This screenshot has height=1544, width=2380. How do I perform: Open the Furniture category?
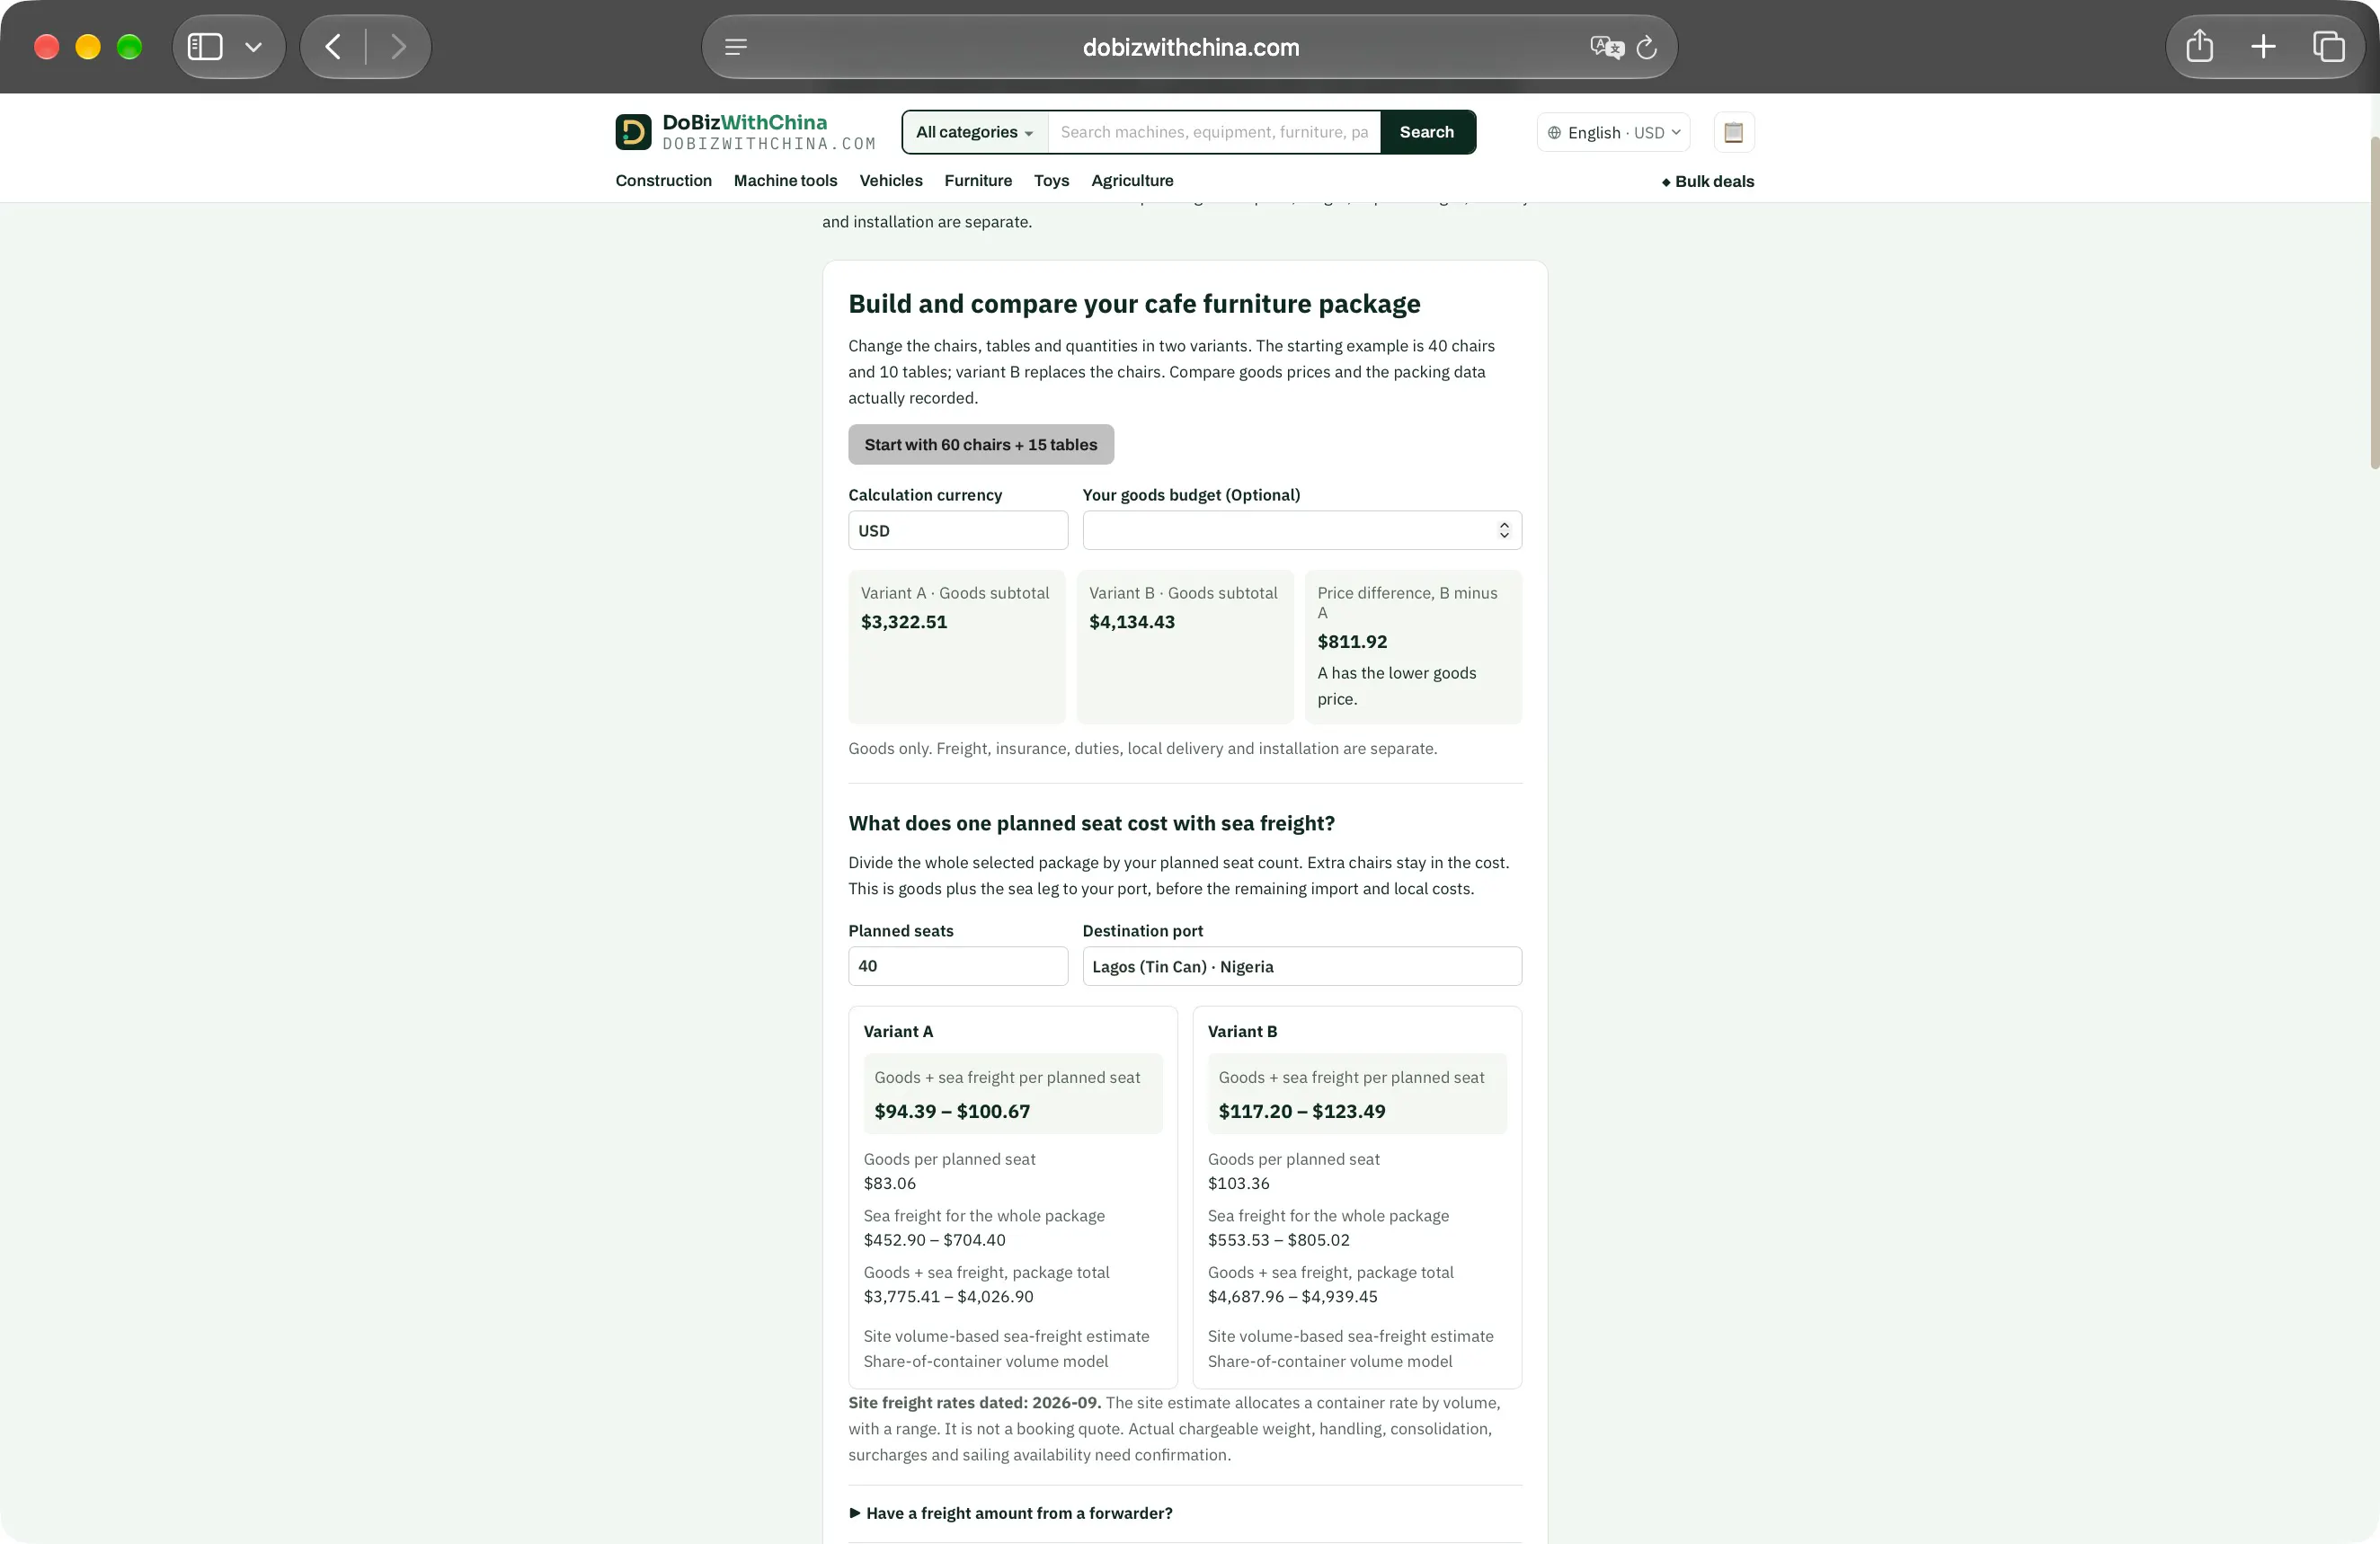point(978,180)
